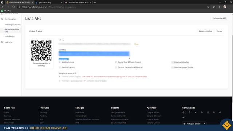This screenshot has height=131, width=233.
Task: Toggle Enable Spot & Margin Trading checkbox
Action: pyautogui.click(x=116, y=62)
